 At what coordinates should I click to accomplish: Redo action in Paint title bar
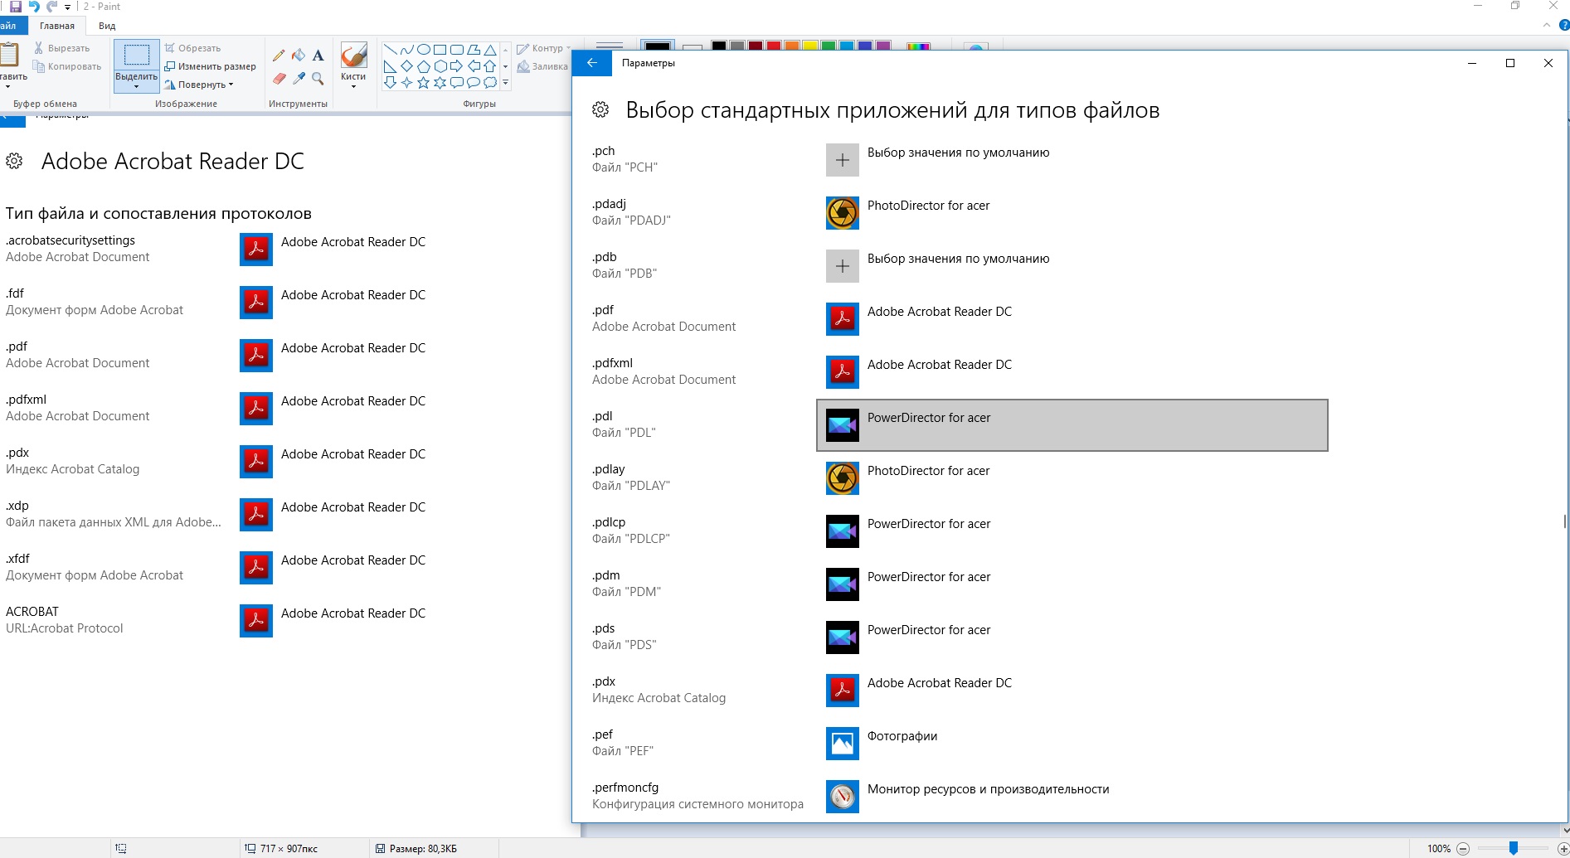[x=52, y=7]
